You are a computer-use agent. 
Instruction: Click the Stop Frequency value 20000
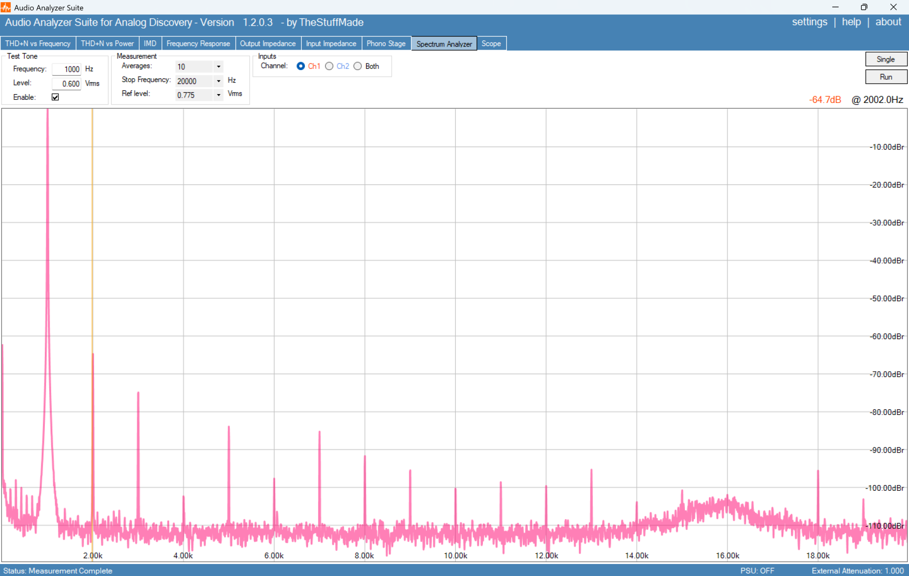194,81
